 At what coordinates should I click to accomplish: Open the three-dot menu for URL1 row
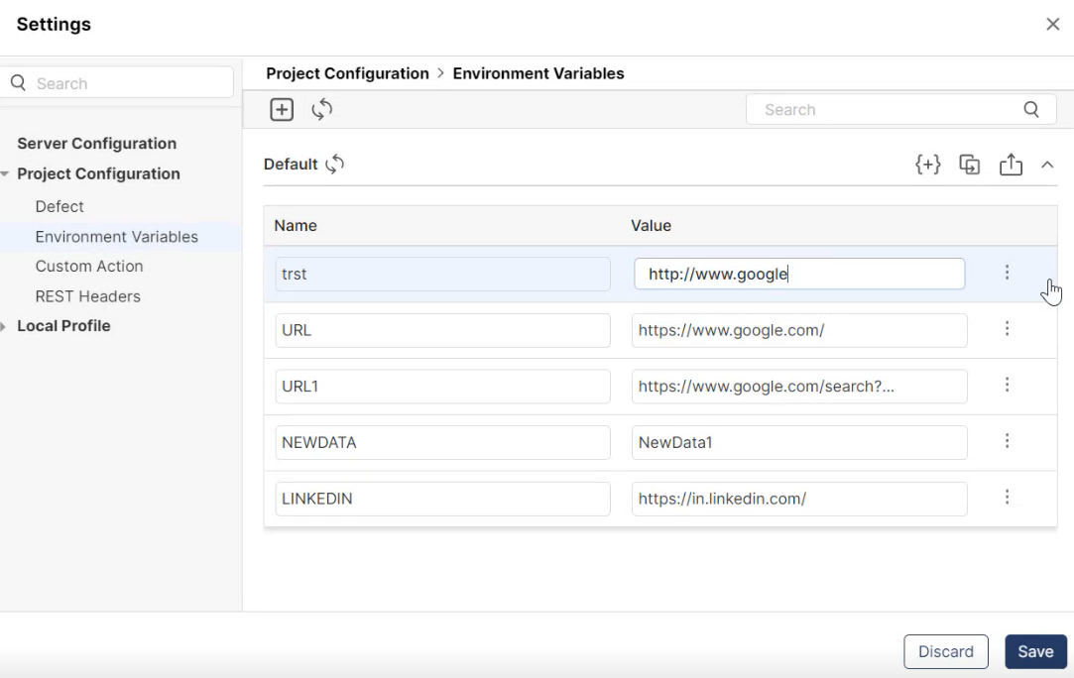[x=1007, y=386]
